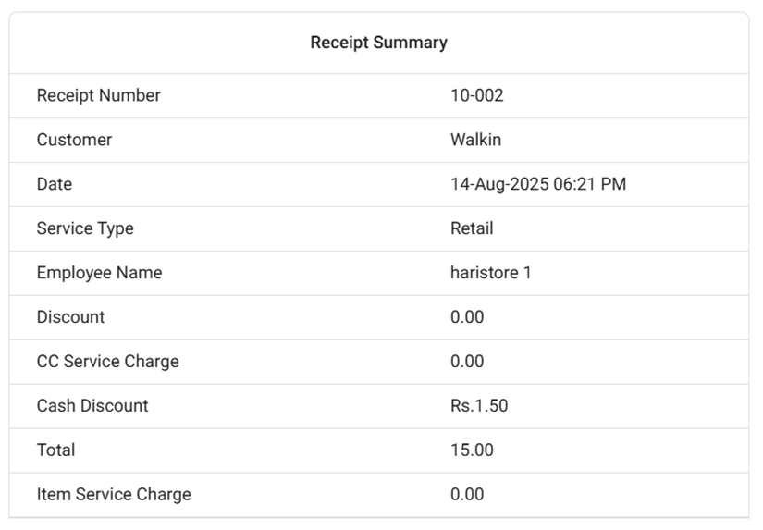The height and width of the screenshot is (530, 763).
Task: Click the Date row label
Action: click(54, 184)
